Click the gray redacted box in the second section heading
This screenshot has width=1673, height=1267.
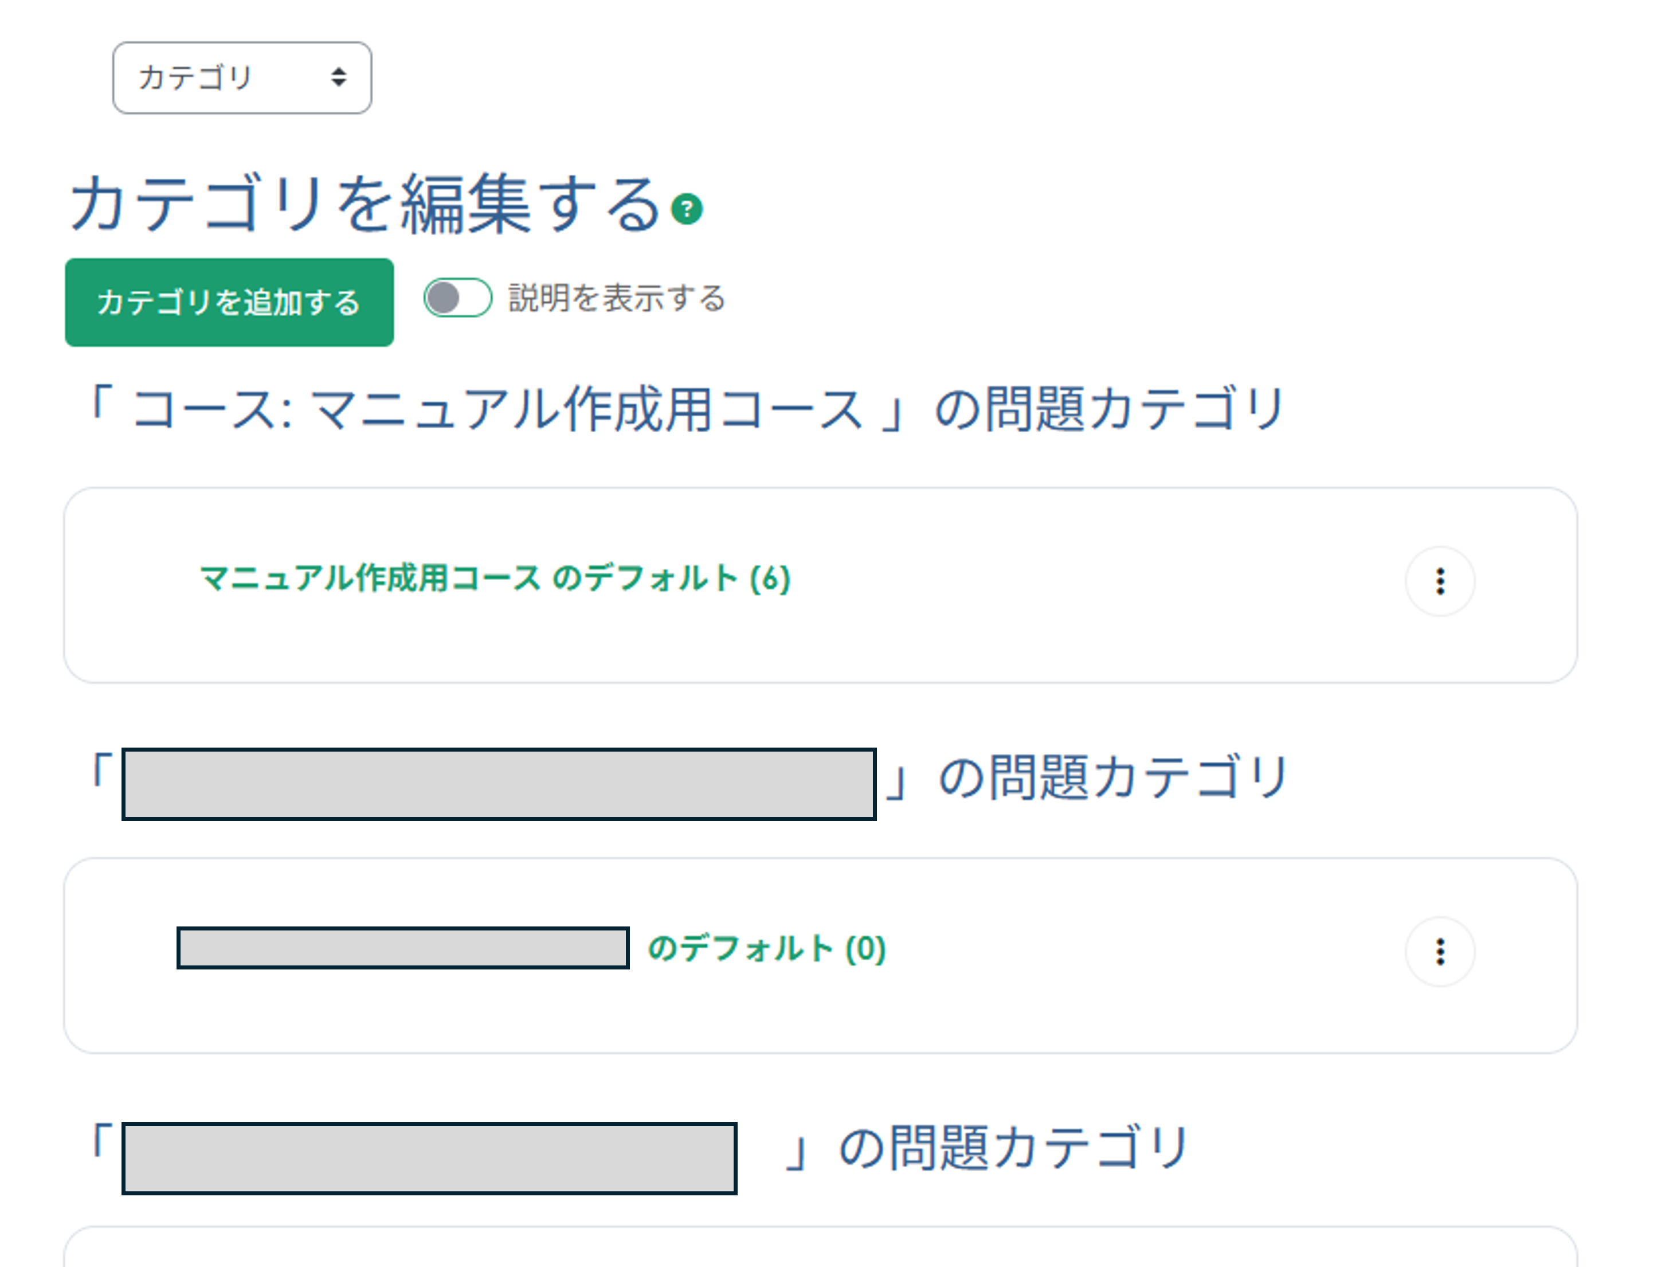(499, 784)
